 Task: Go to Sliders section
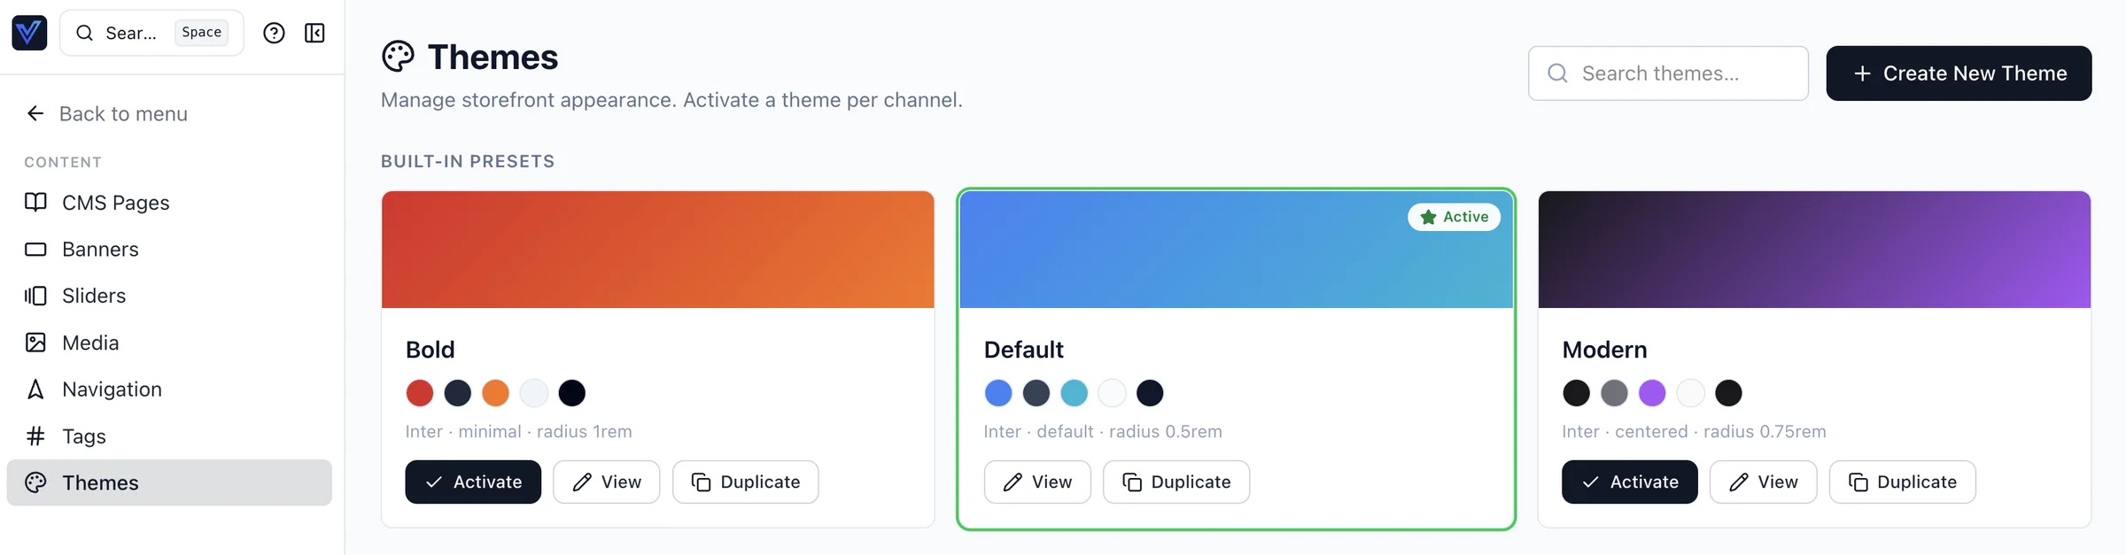(94, 296)
